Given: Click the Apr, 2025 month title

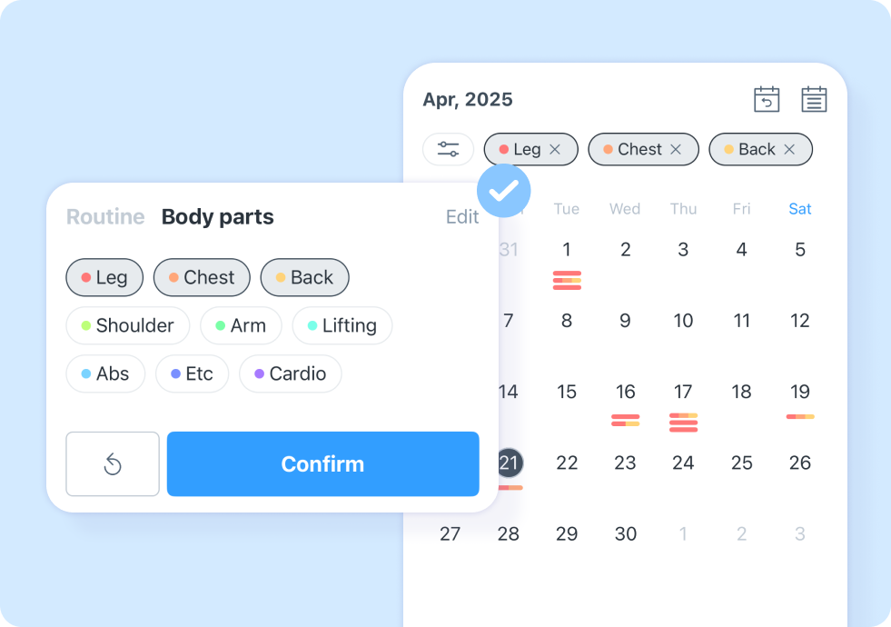Looking at the screenshot, I should [x=468, y=99].
